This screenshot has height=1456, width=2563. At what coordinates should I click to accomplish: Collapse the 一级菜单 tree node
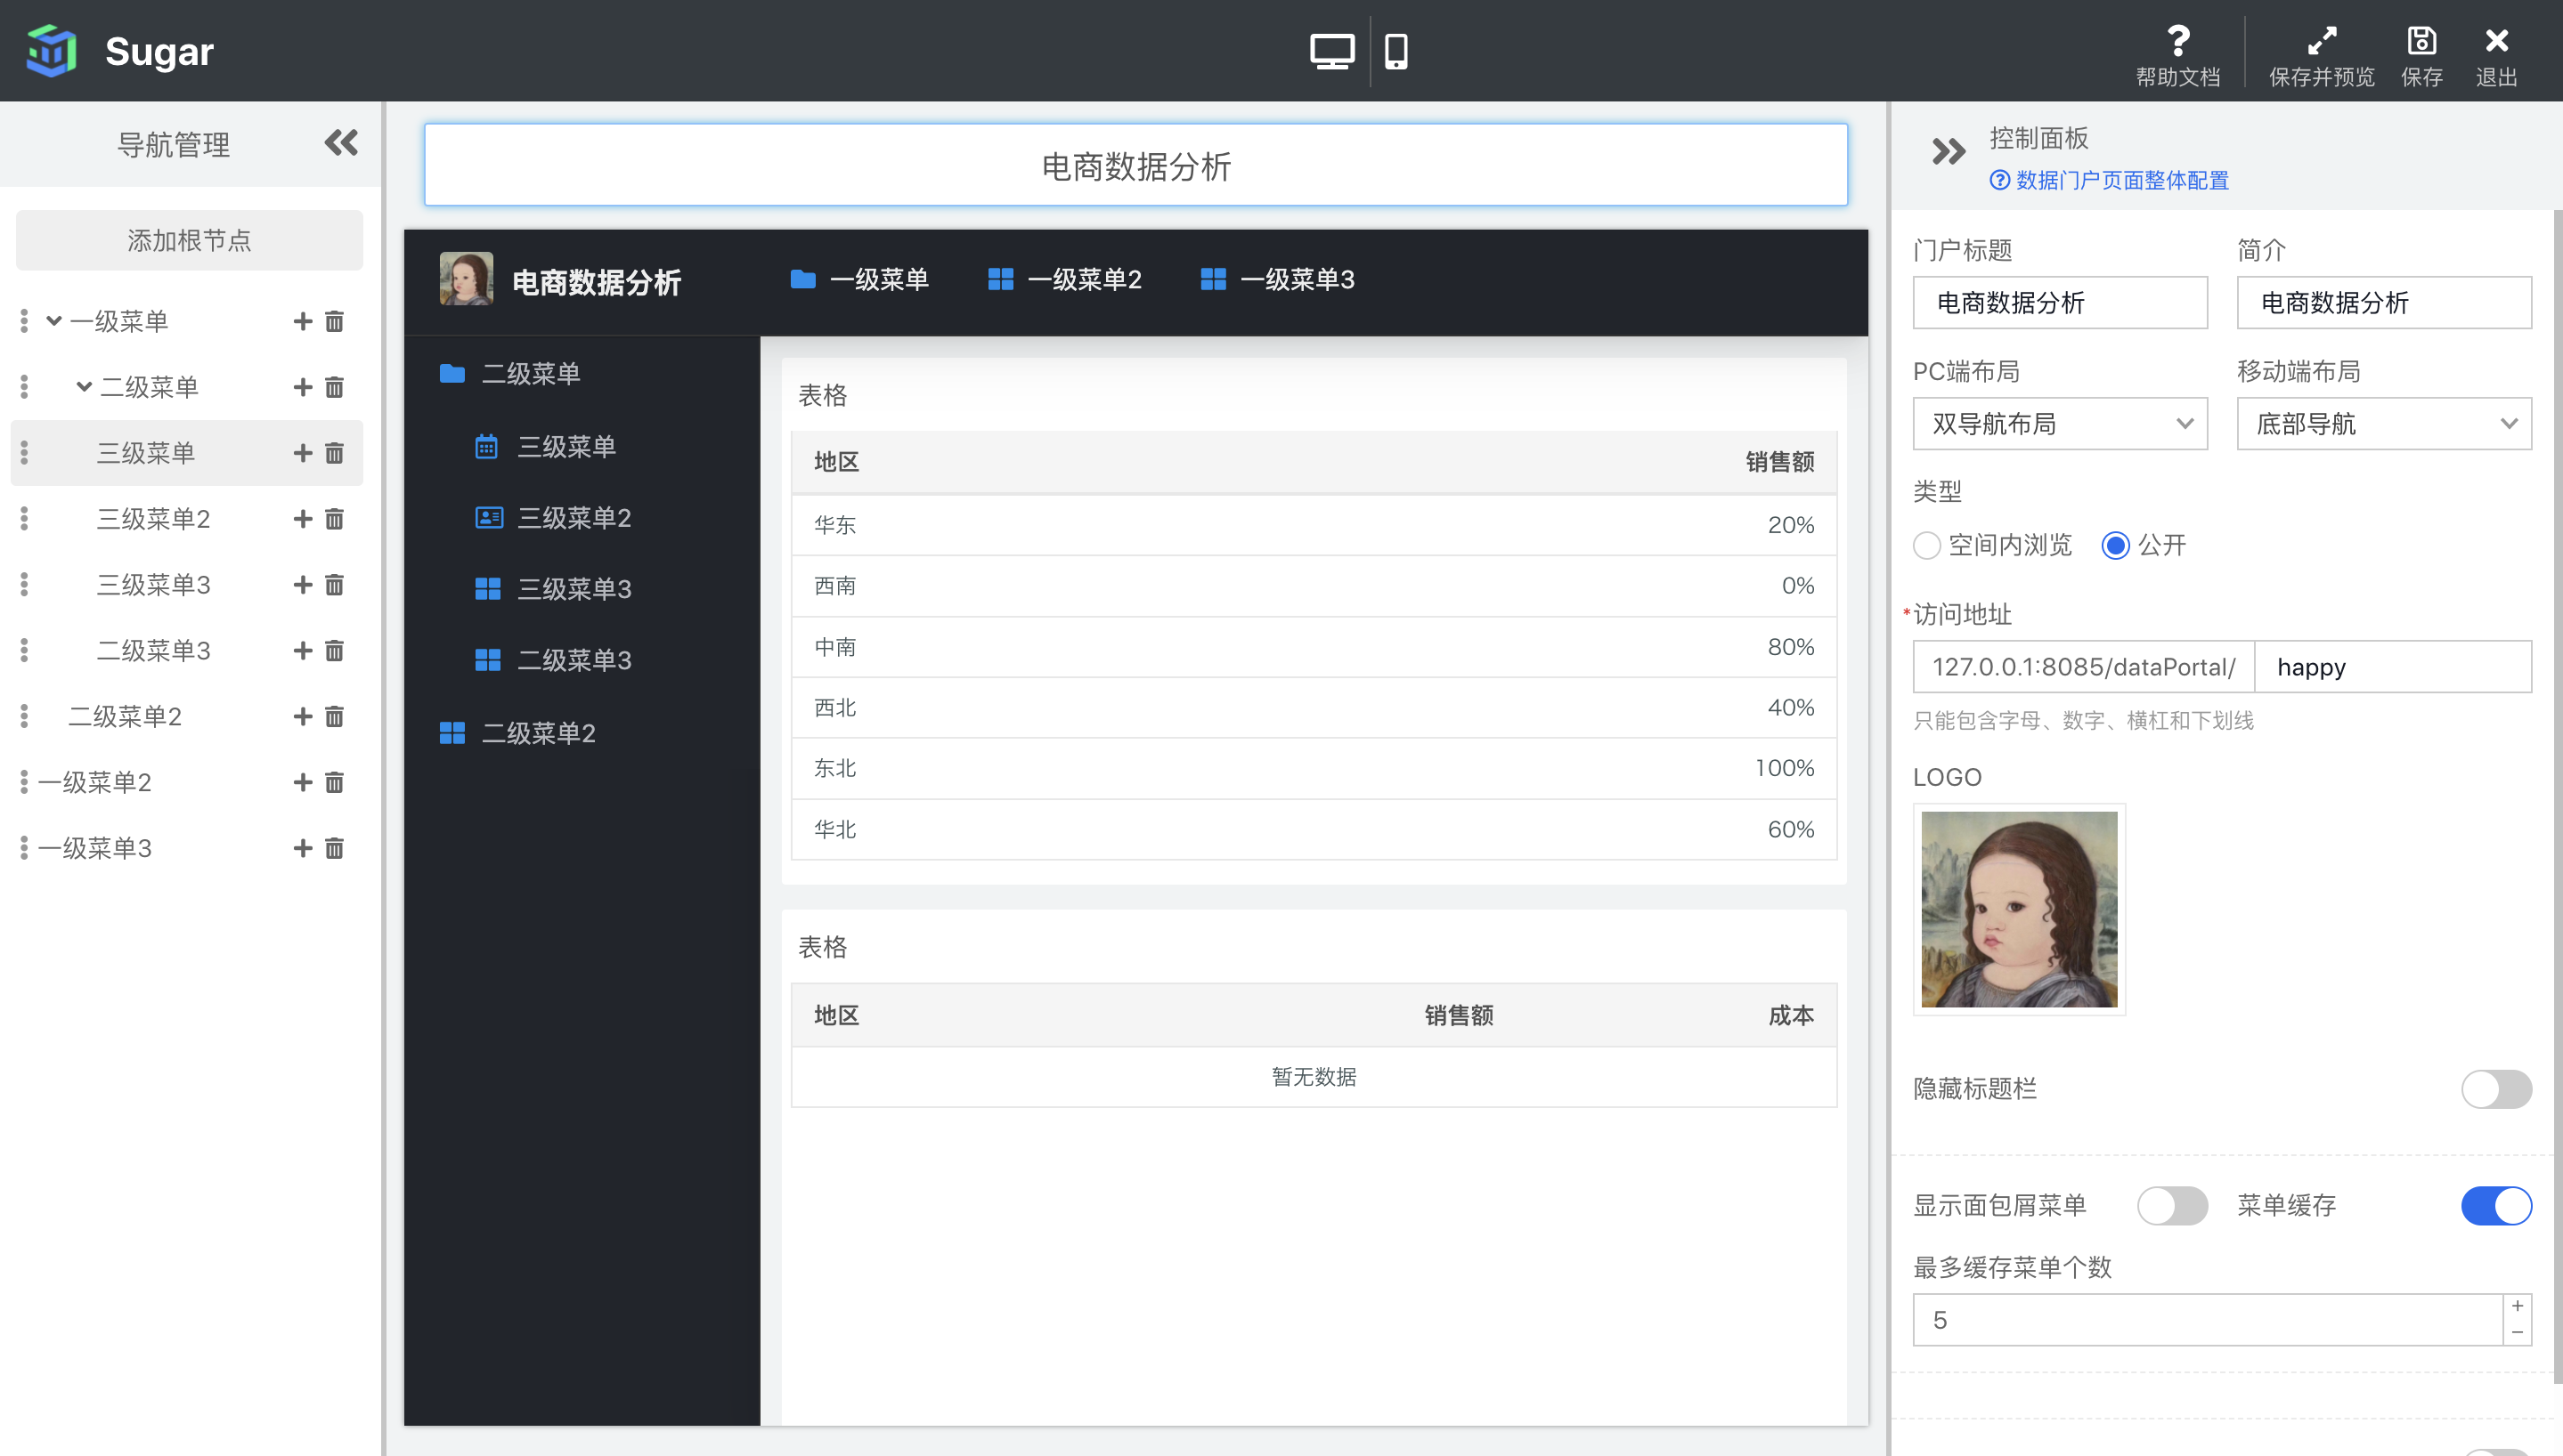click(54, 321)
